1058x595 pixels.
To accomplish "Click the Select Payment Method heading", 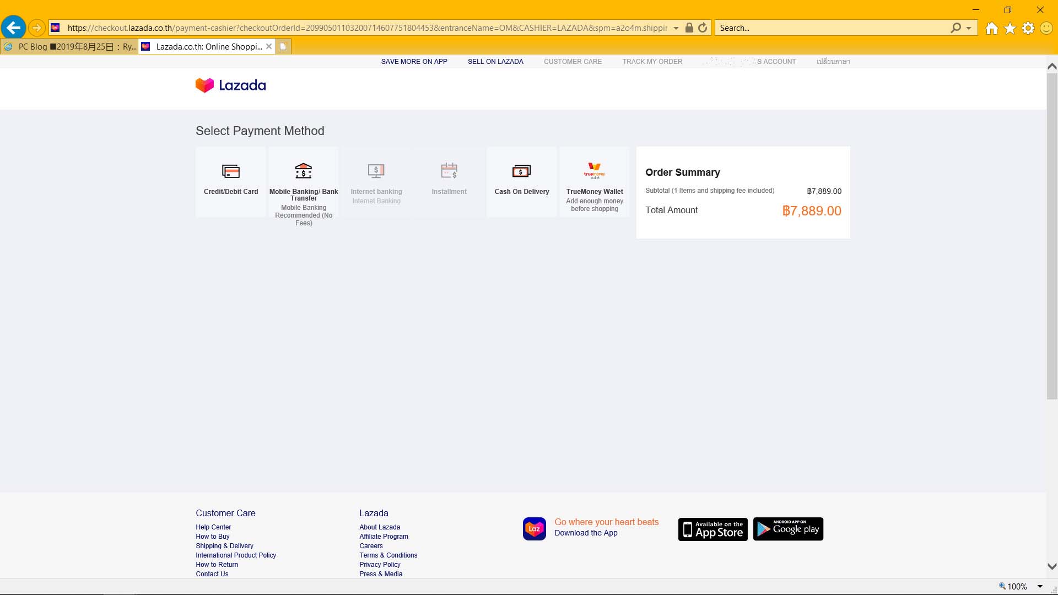I will coord(260,131).
